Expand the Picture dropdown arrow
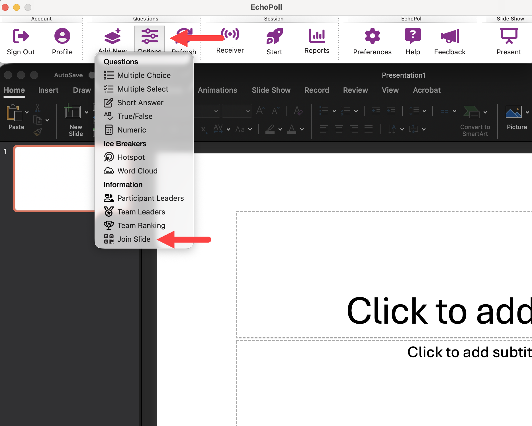The width and height of the screenshot is (532, 426). click(x=527, y=112)
